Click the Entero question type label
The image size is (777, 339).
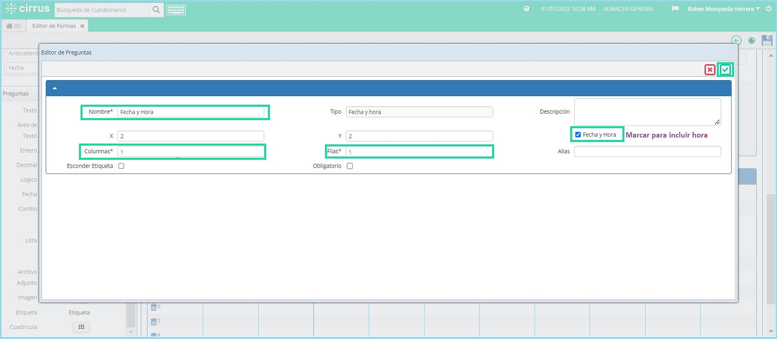29,151
